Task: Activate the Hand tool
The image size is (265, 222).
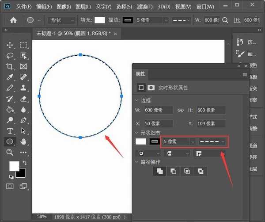Action: pos(23,142)
